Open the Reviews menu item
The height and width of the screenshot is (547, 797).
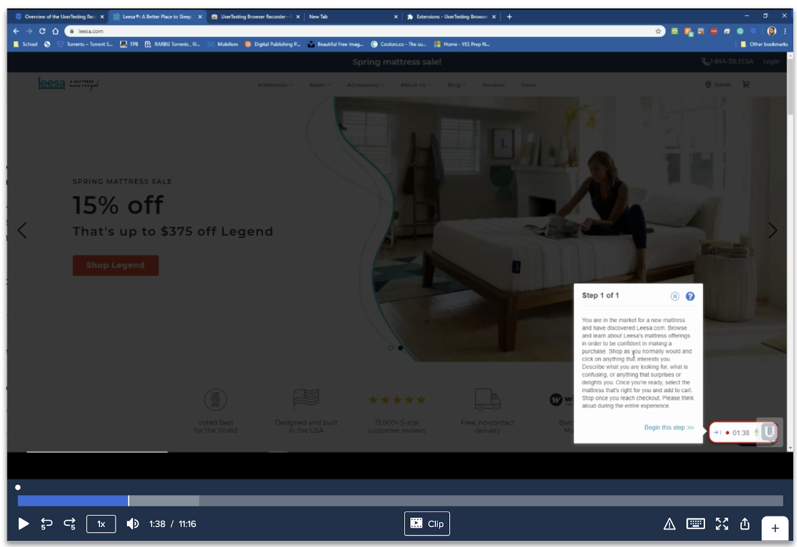pyautogui.click(x=493, y=85)
